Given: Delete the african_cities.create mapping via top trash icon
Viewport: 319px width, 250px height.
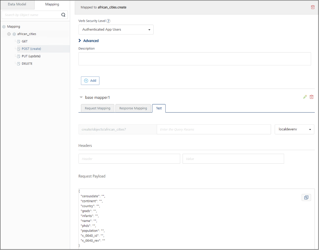Looking at the screenshot, I should [x=312, y=7].
